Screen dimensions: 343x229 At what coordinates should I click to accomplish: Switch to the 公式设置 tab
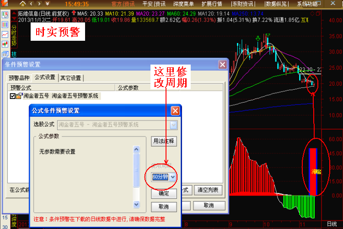[45, 77]
